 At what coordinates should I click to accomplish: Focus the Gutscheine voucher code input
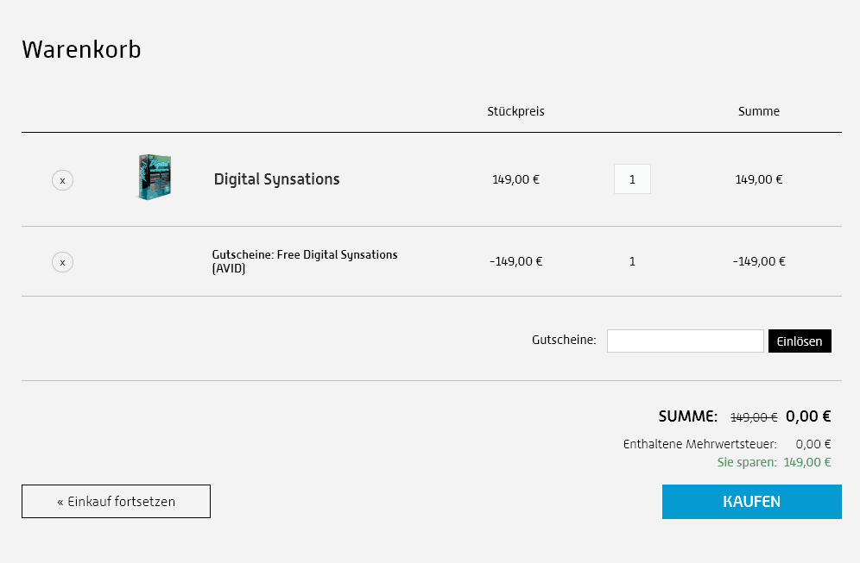click(x=685, y=341)
